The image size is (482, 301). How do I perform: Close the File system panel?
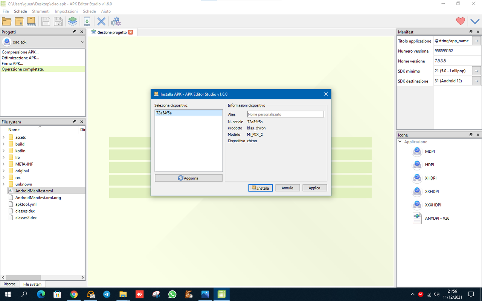[82, 122]
